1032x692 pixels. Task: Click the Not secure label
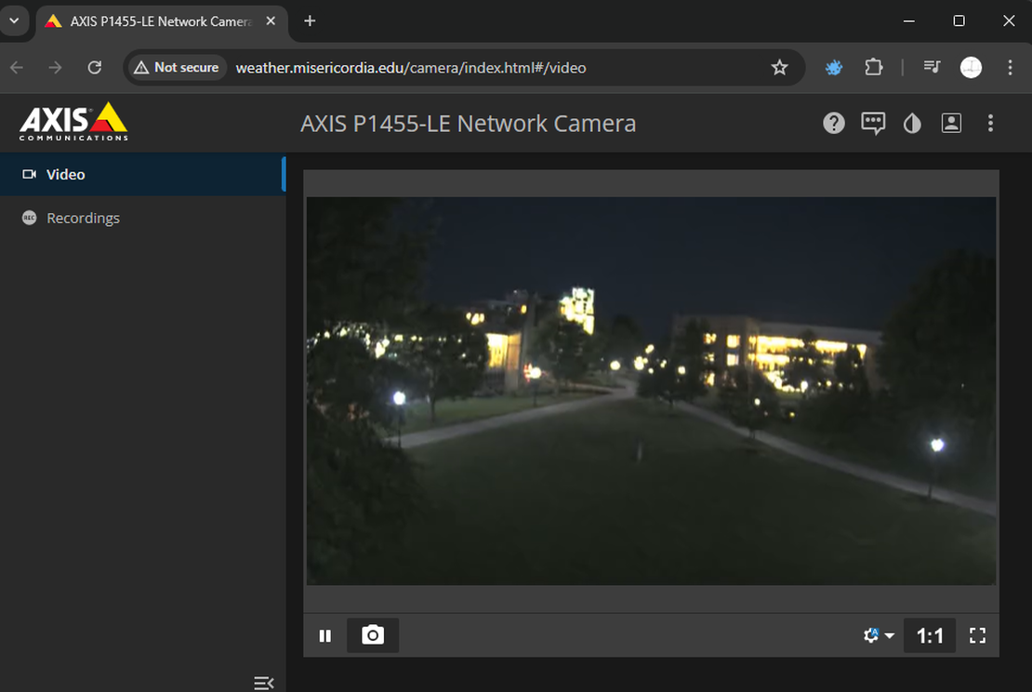click(176, 67)
